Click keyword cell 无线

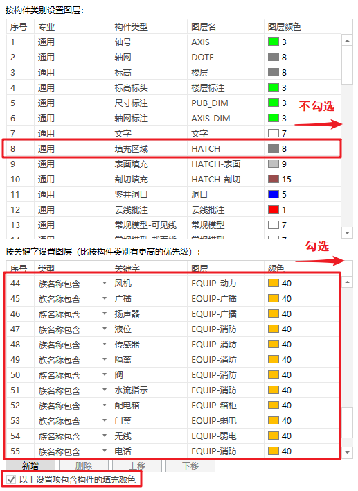(x=149, y=436)
